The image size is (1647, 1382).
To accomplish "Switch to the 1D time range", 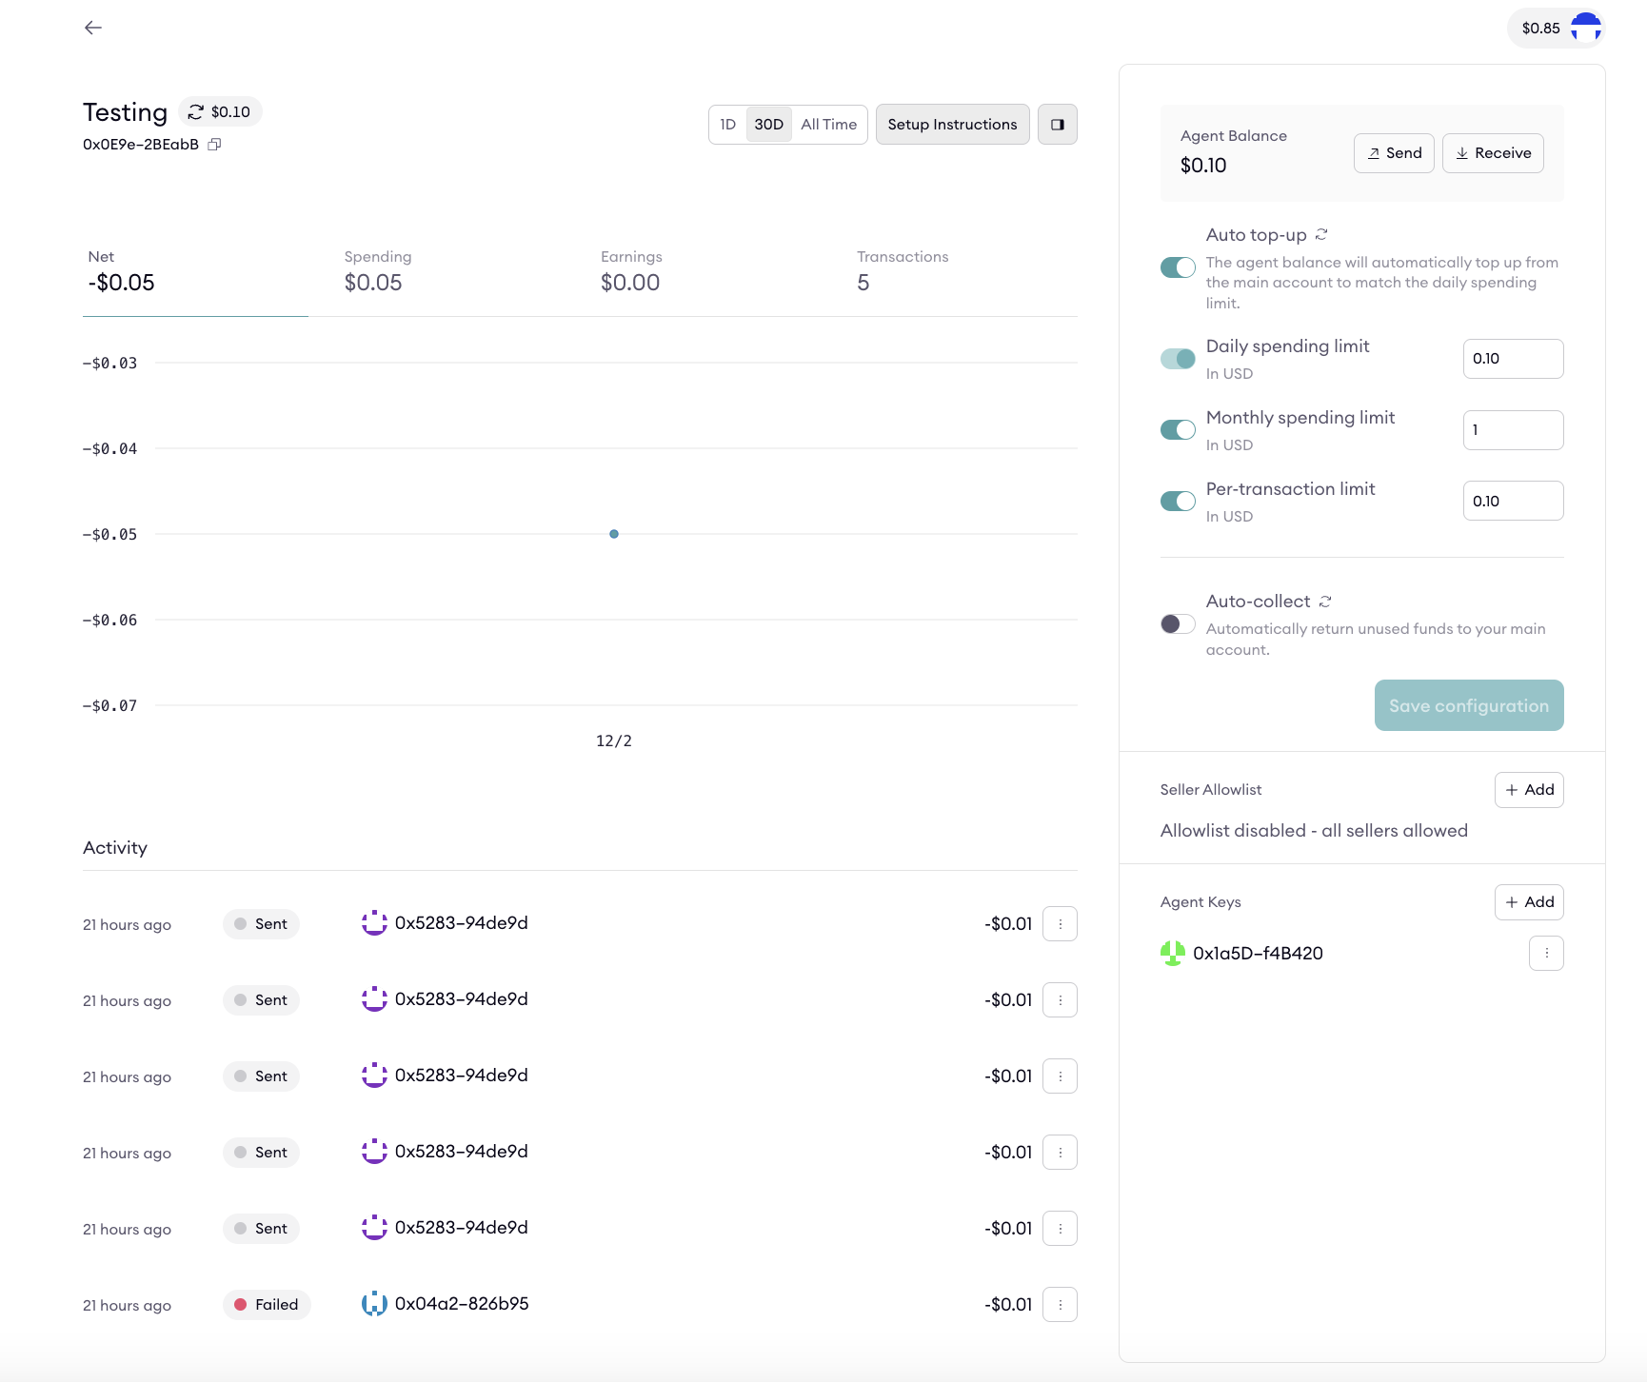I will (728, 125).
